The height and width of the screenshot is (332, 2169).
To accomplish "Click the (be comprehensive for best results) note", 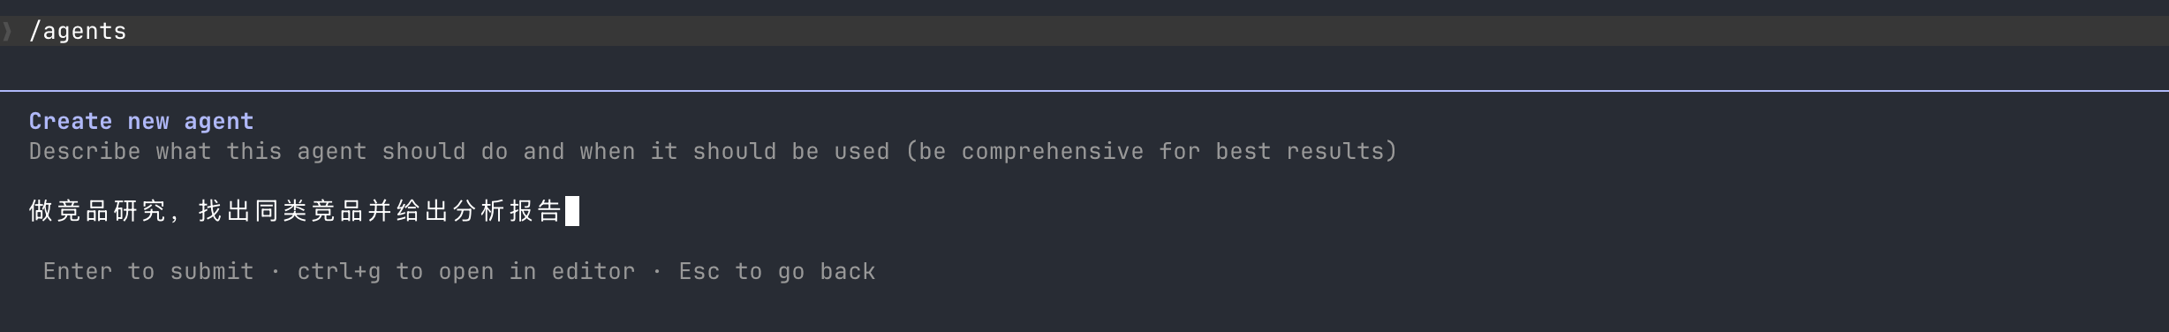I will (x=1152, y=151).
